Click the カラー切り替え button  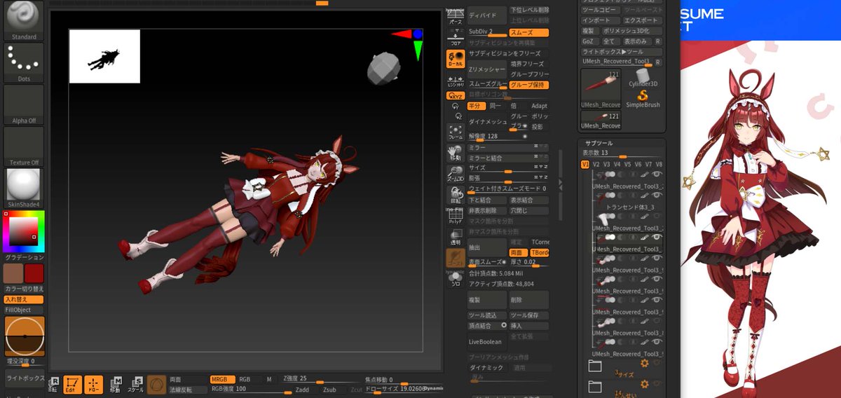(x=24, y=289)
